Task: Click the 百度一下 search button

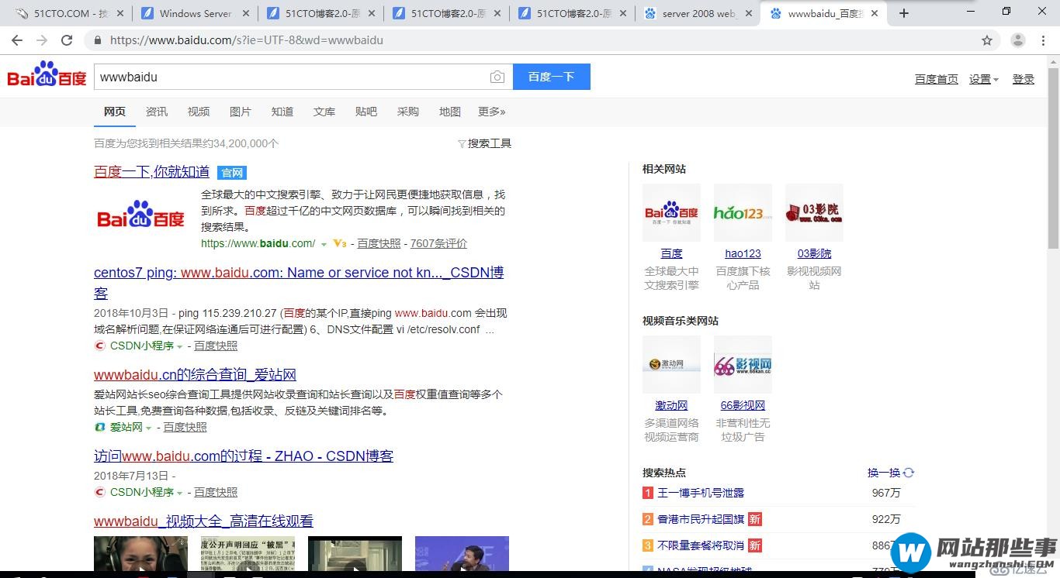Action: [552, 77]
